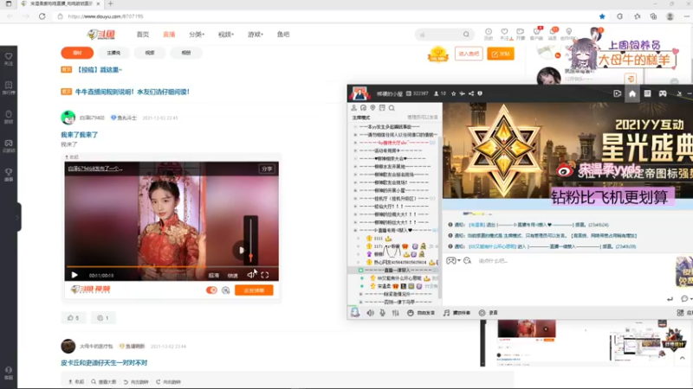Toggle the orange switch under the video player

click(211, 290)
